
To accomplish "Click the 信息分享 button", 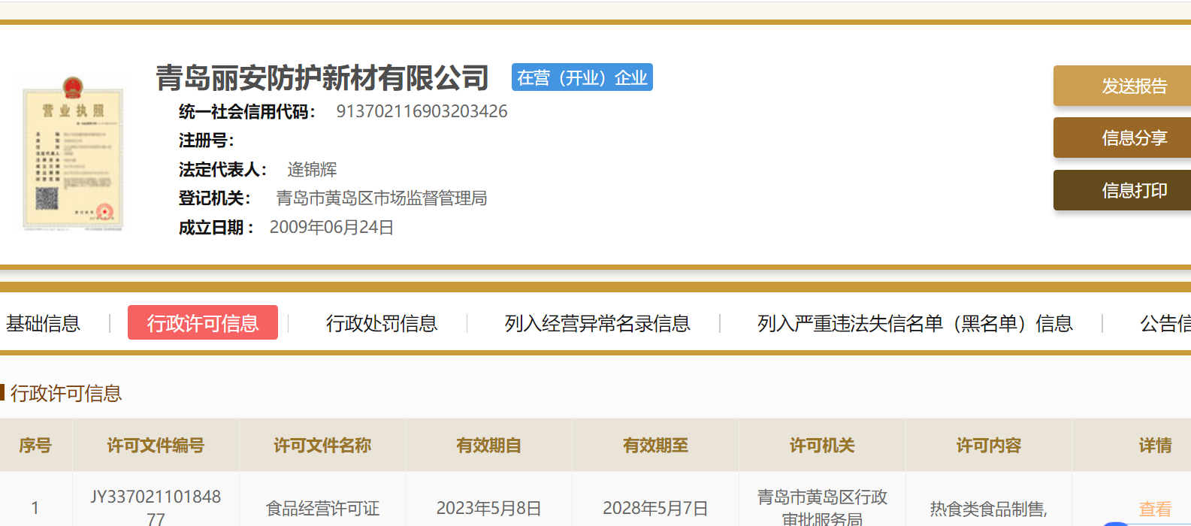I will click(x=1122, y=138).
